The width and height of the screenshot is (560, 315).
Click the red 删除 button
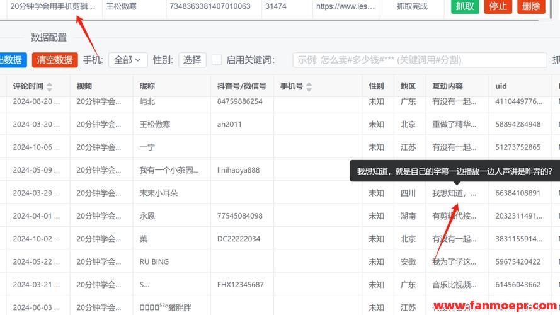click(x=531, y=6)
